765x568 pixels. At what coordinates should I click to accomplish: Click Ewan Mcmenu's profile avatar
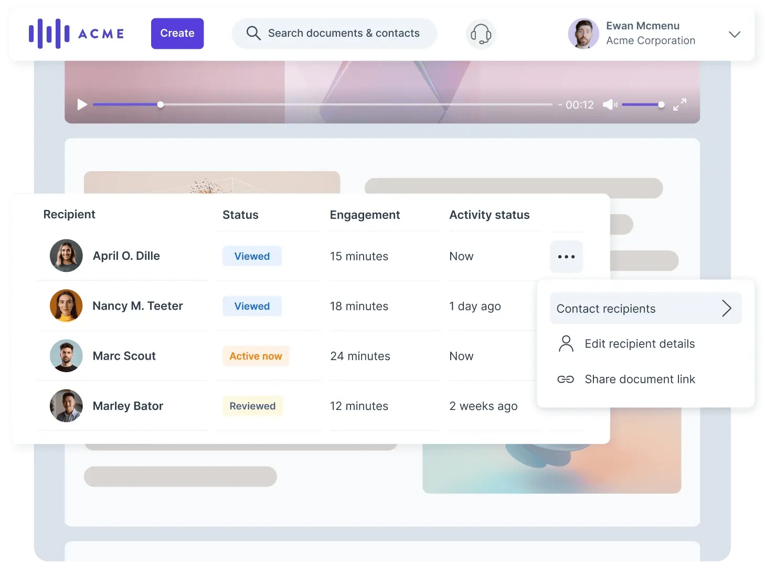[x=583, y=34]
